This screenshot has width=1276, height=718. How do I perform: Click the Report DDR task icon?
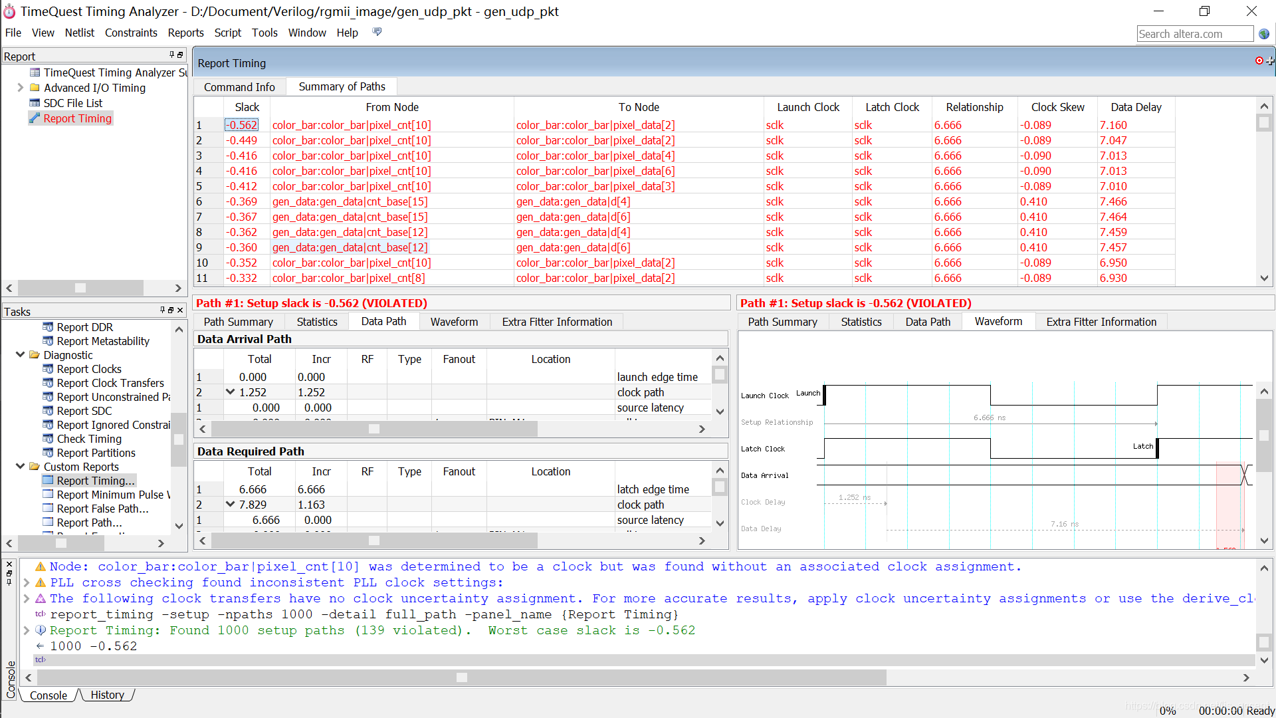point(48,327)
